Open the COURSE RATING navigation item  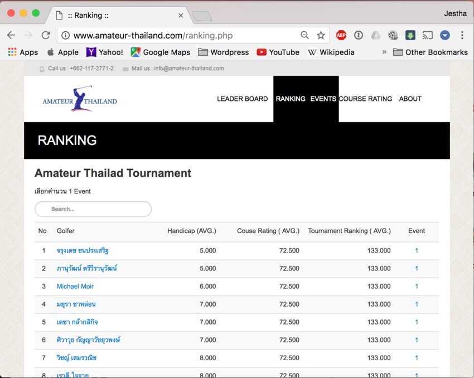[365, 99]
